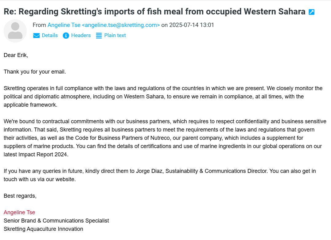Click the lines icon beside Plain text
The height and width of the screenshot is (240, 331).
coord(99,36)
